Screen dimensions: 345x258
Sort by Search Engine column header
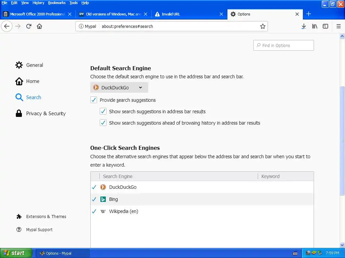[179, 176]
